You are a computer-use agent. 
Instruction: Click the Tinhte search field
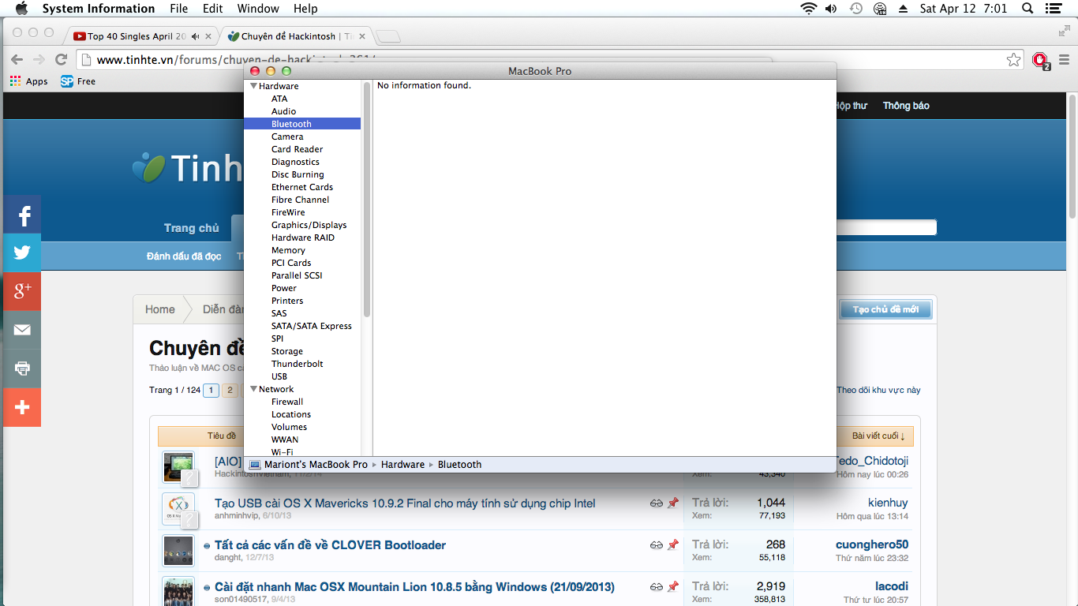(x=885, y=228)
